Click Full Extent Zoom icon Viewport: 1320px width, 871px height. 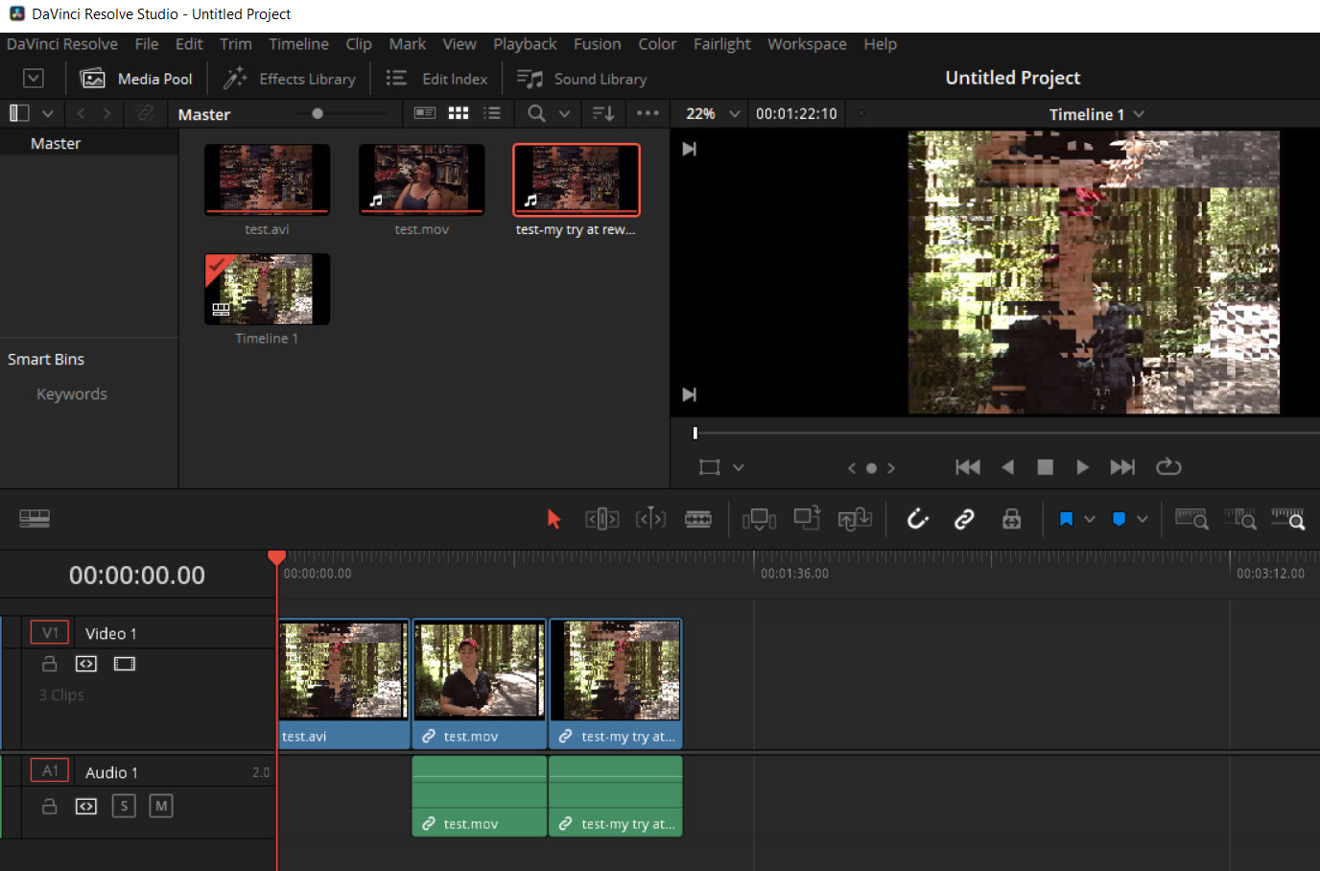pos(1191,519)
